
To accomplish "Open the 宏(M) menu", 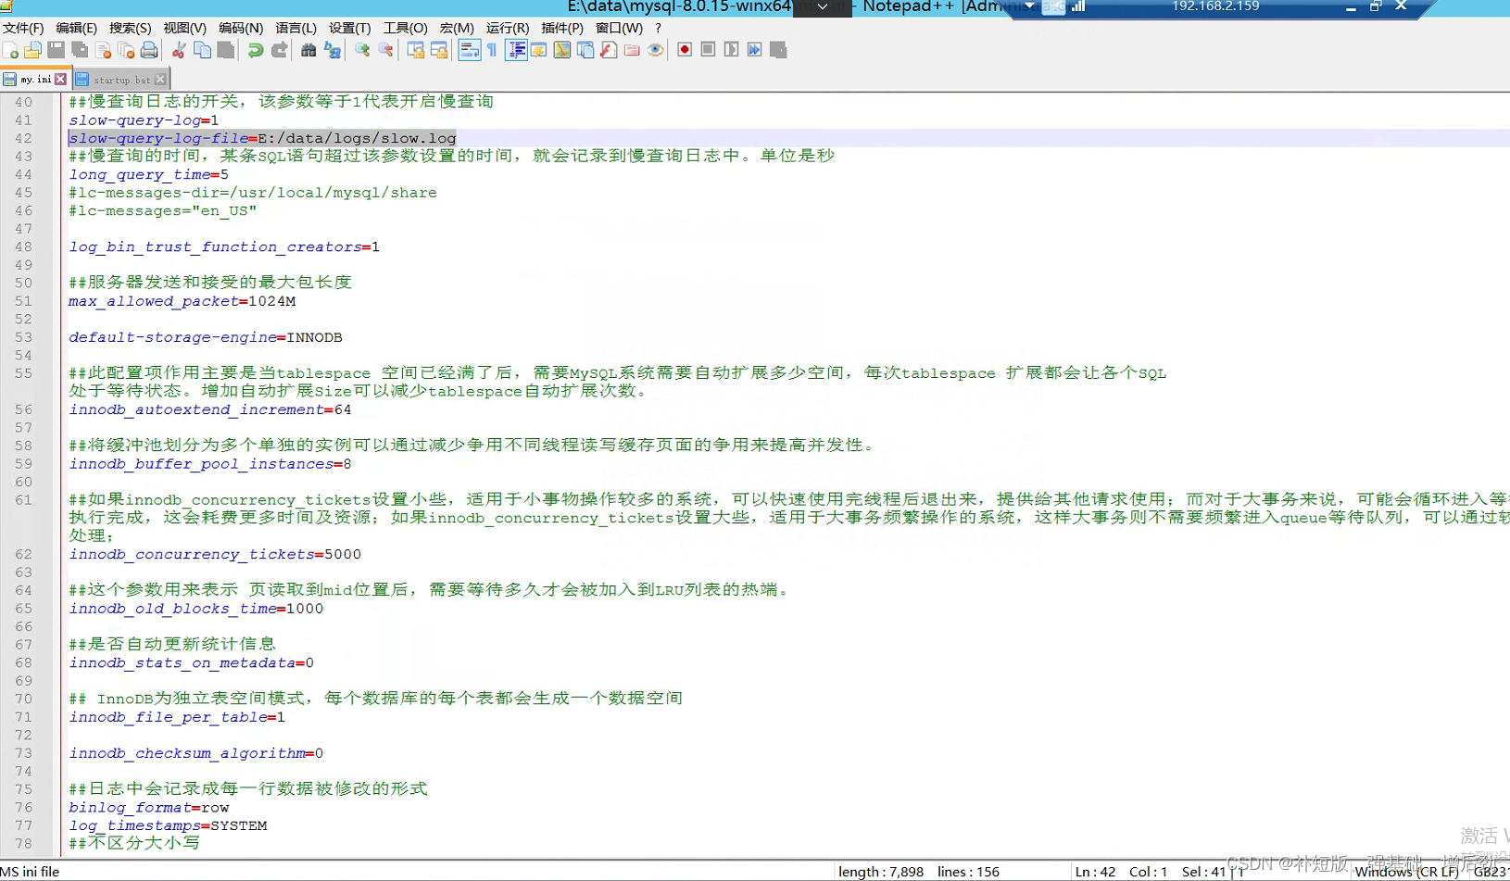I will pyautogui.click(x=456, y=28).
